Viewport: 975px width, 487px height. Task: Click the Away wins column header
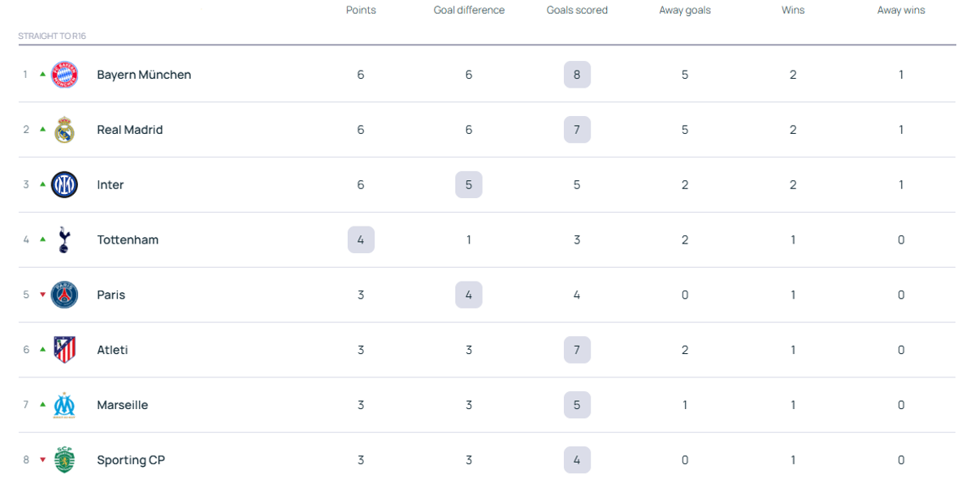[901, 11]
